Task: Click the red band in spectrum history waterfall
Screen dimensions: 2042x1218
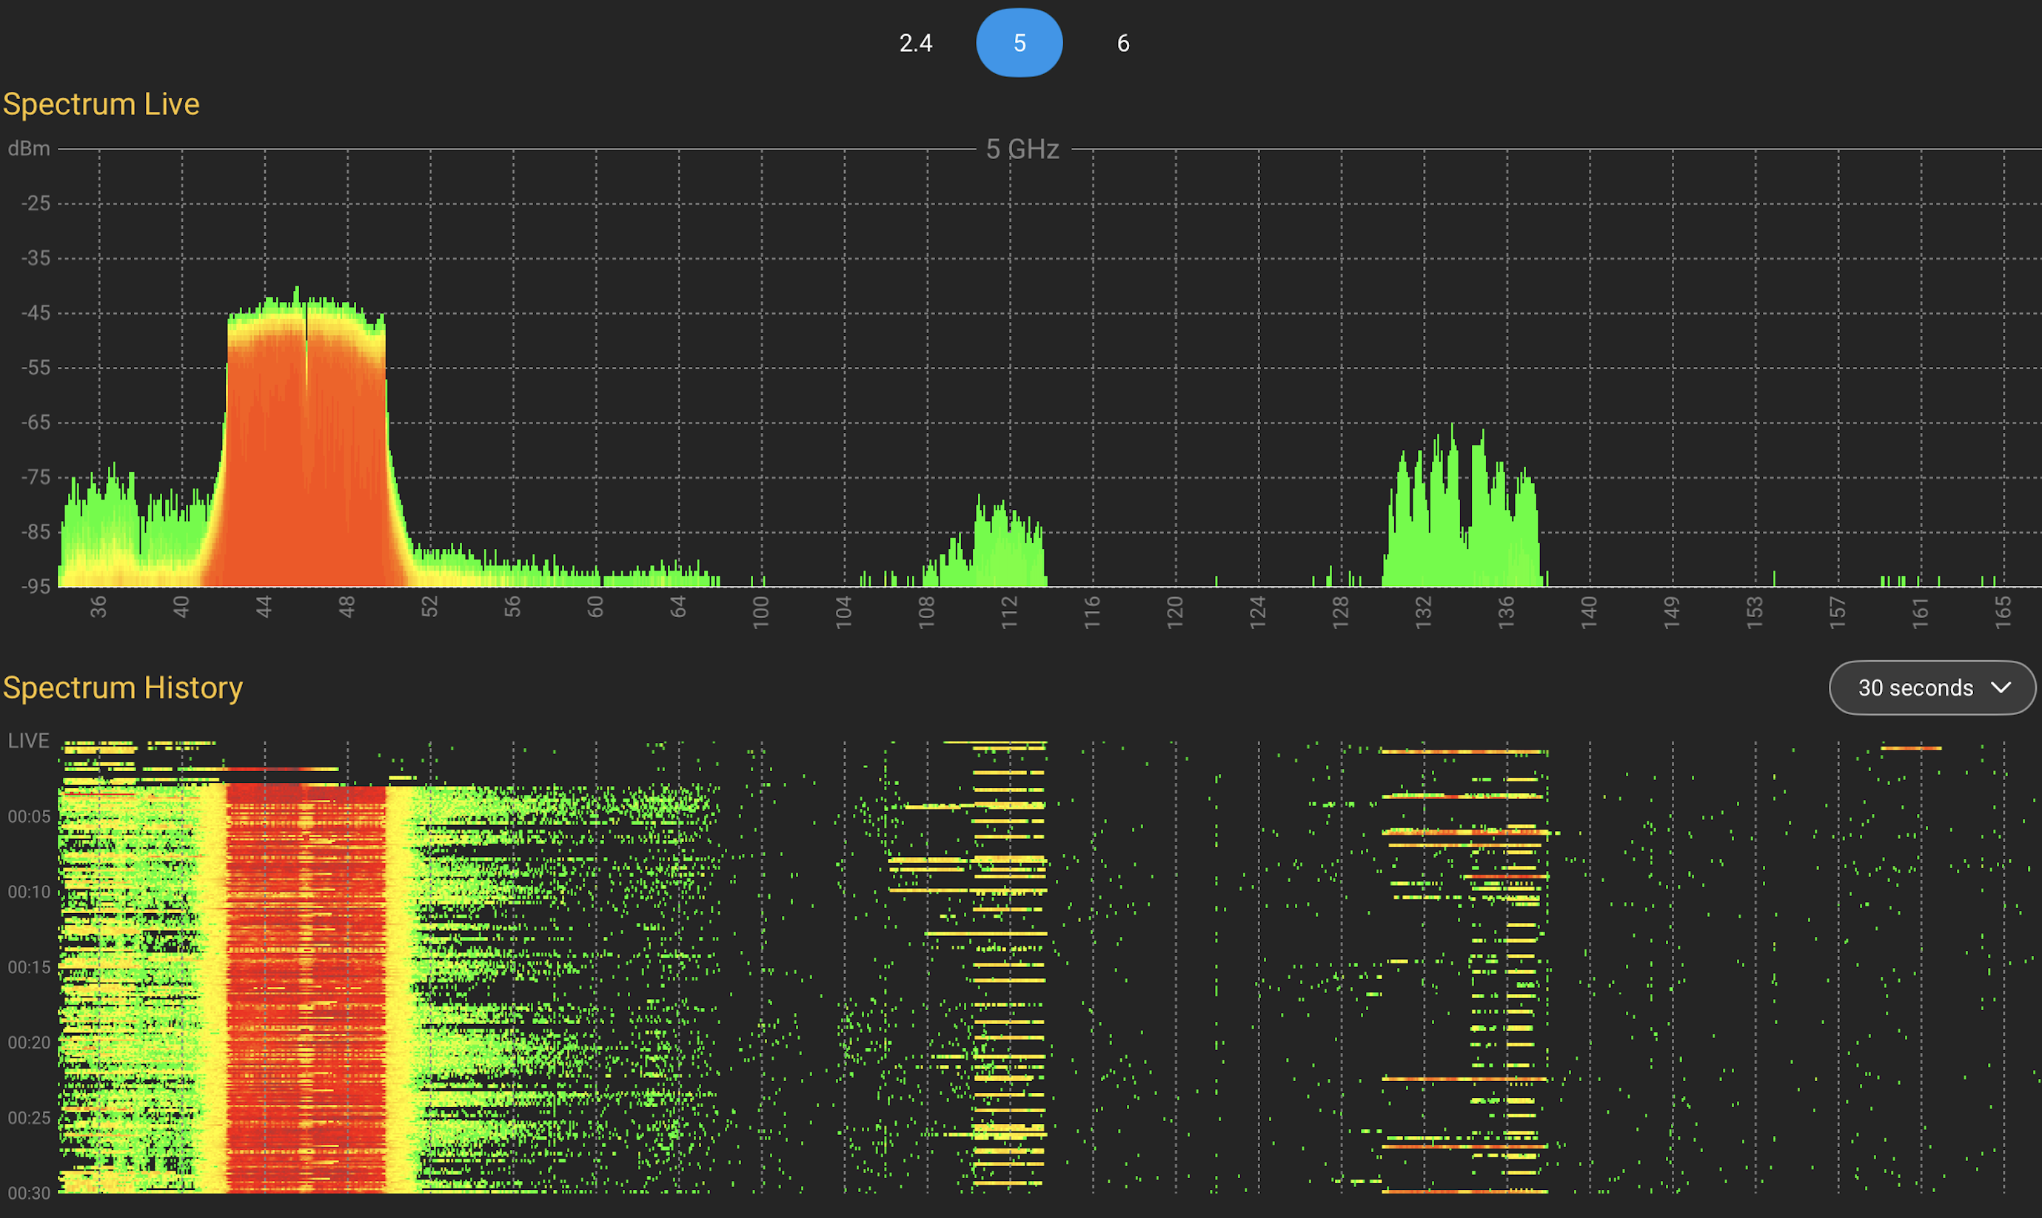Action: pos(306,985)
